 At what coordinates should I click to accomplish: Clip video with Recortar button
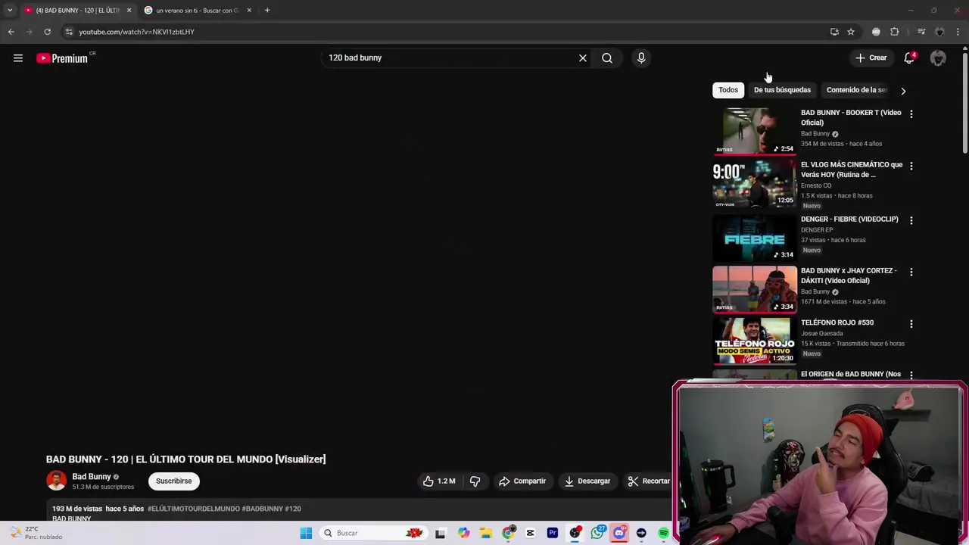pos(649,481)
